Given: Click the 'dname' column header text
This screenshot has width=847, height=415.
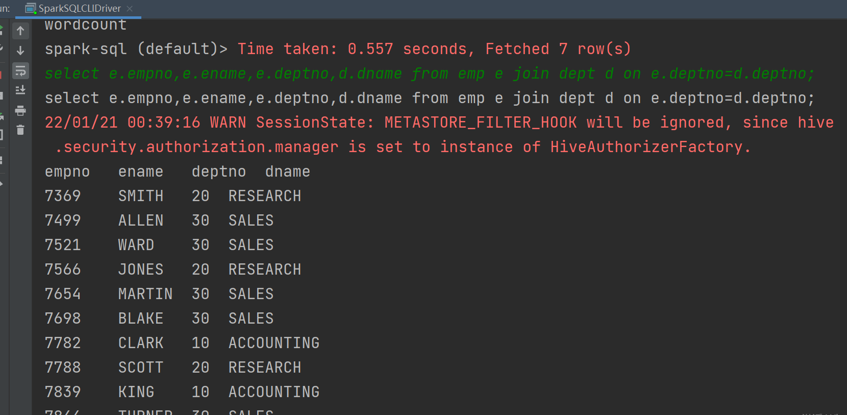Looking at the screenshot, I should point(287,172).
